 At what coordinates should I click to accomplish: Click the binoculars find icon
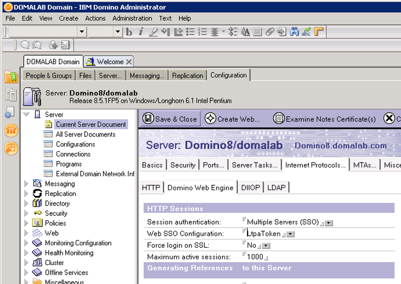[295, 32]
